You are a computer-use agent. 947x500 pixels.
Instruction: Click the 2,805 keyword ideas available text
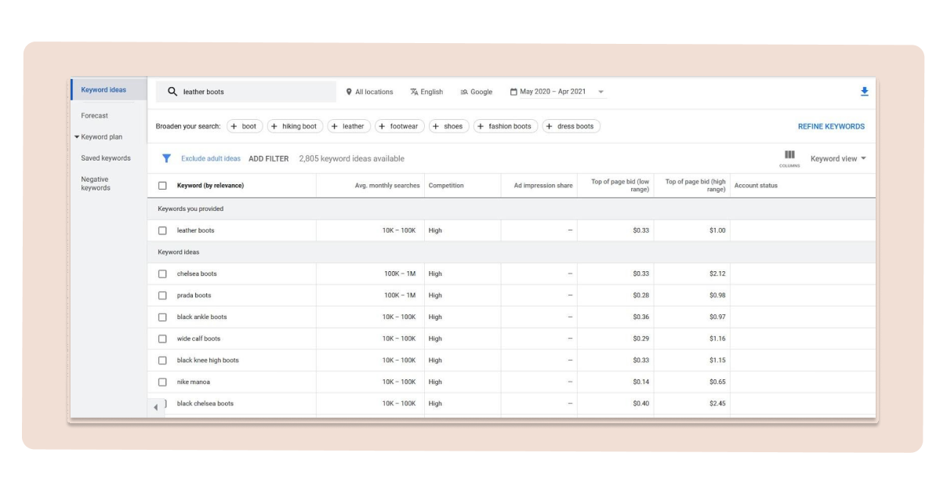tap(352, 158)
